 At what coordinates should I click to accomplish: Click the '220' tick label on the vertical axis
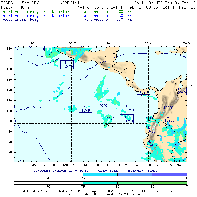coord(9,48)
